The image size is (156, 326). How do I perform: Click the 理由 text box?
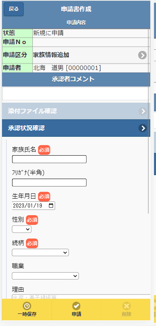click(x=81, y=297)
